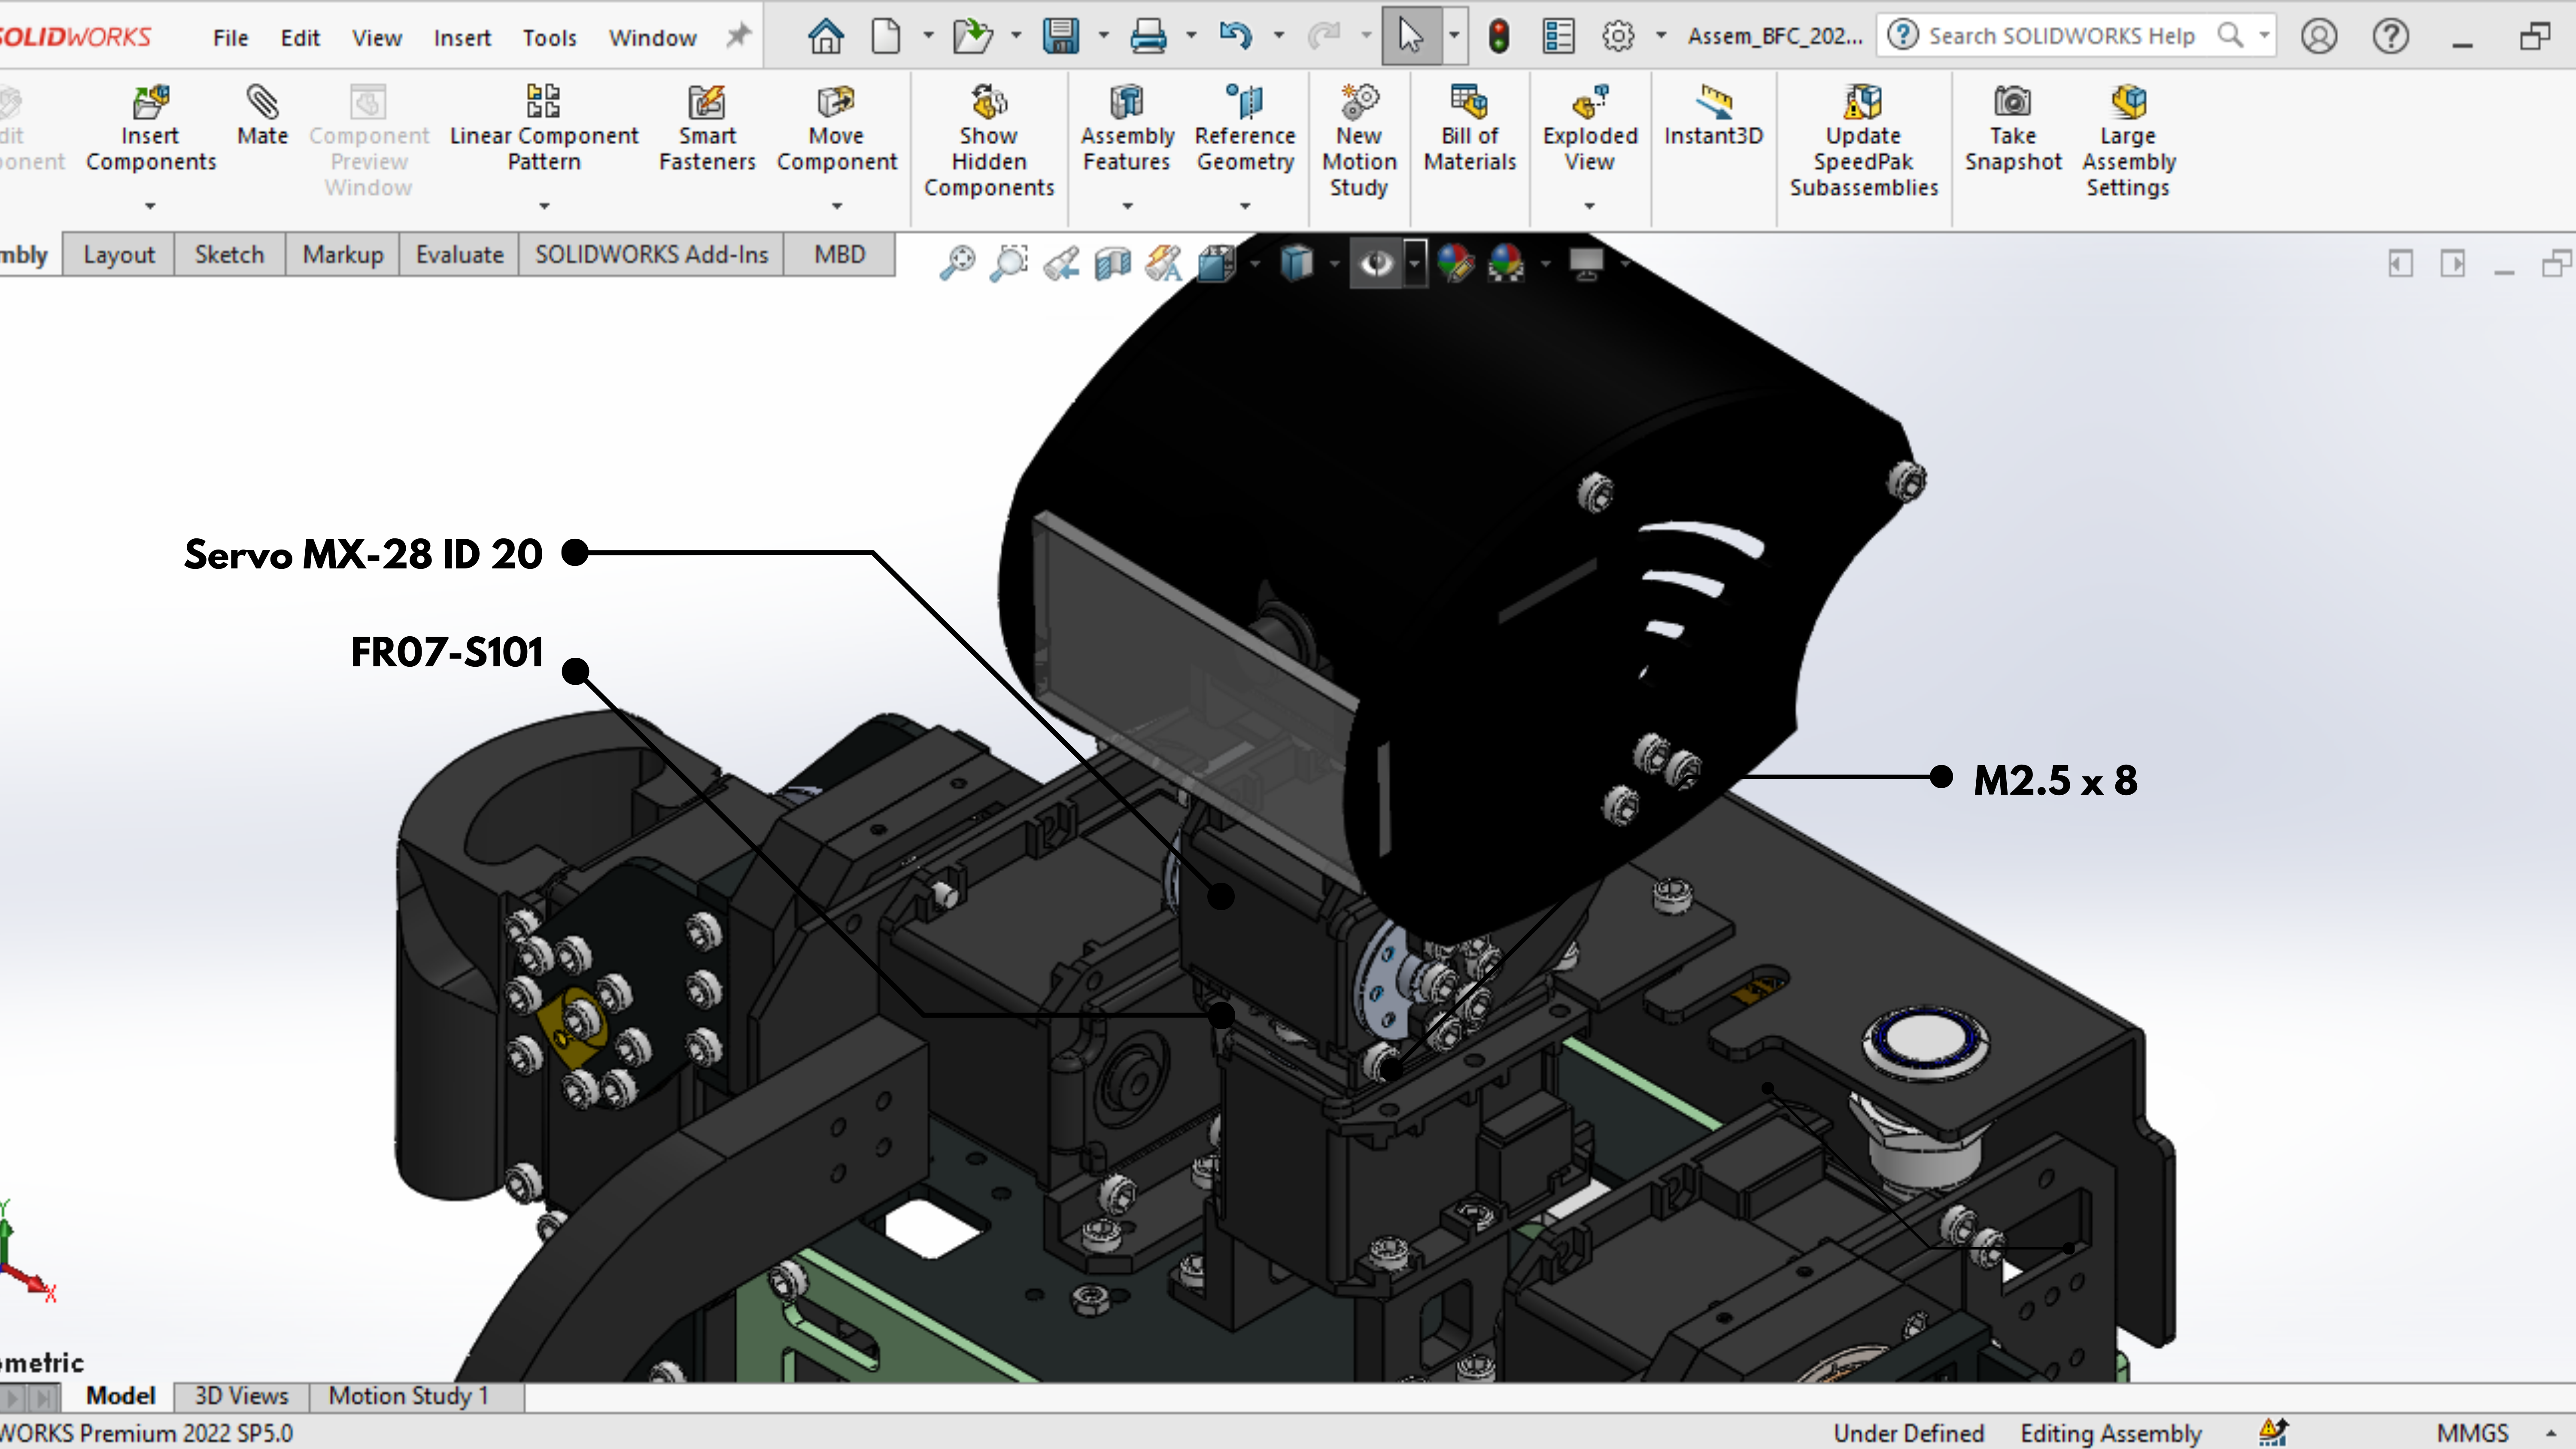Undo the last action

(x=1235, y=37)
